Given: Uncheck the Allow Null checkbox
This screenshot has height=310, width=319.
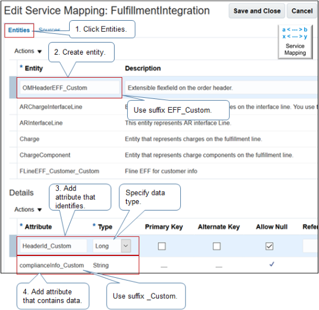Looking at the screenshot, I should click(269, 246).
